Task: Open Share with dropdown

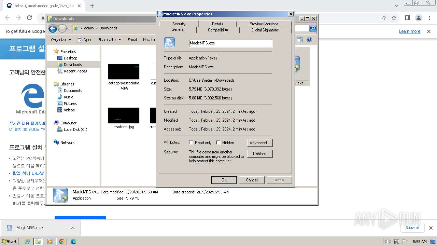Action: [x=109, y=40]
